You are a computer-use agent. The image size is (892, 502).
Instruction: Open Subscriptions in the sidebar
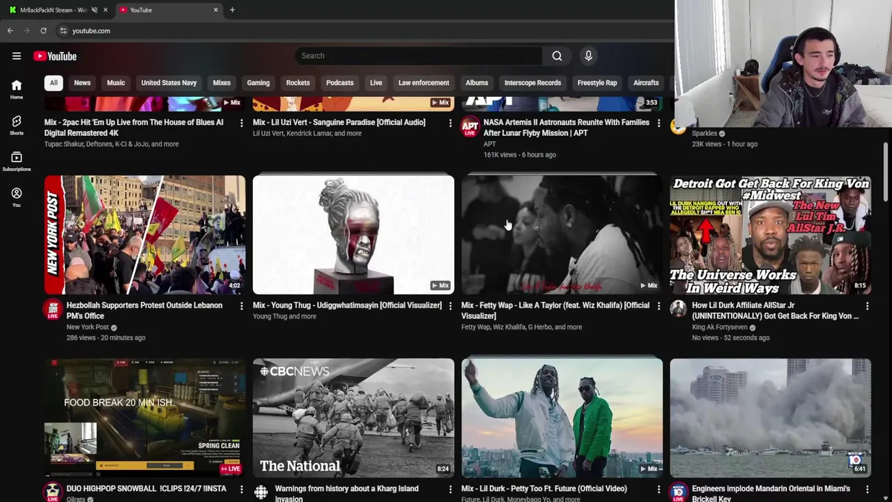17,161
